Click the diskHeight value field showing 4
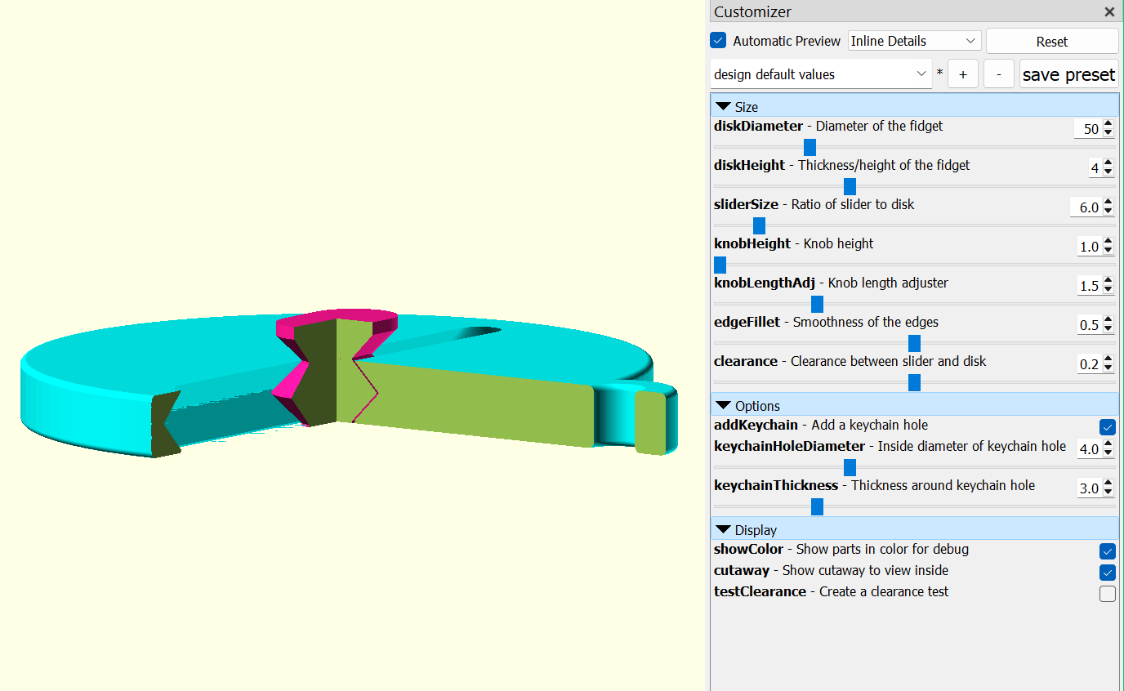 1094,168
